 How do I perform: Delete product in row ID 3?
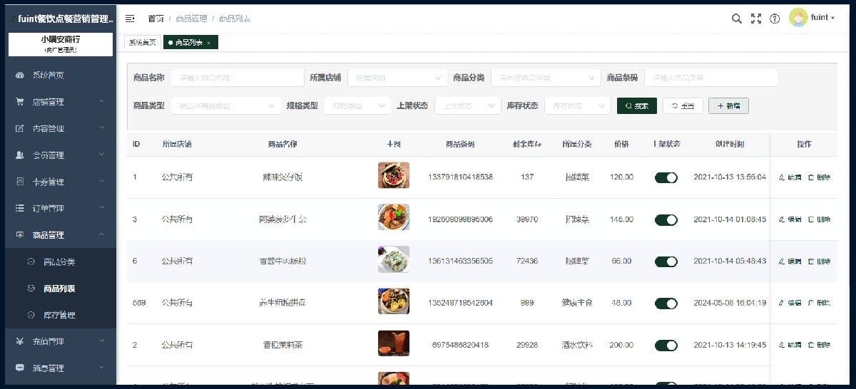tap(819, 219)
